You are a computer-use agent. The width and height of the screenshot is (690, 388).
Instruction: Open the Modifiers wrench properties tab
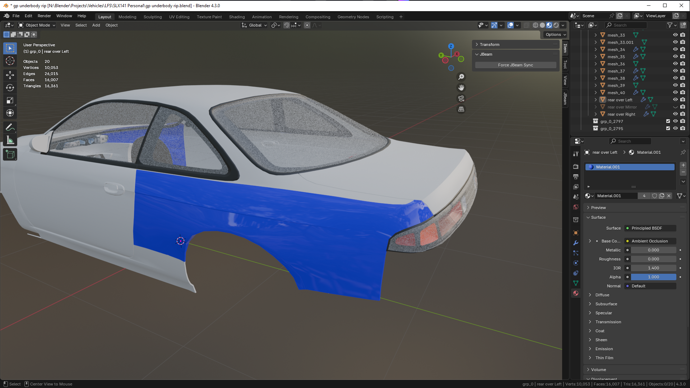(x=576, y=243)
